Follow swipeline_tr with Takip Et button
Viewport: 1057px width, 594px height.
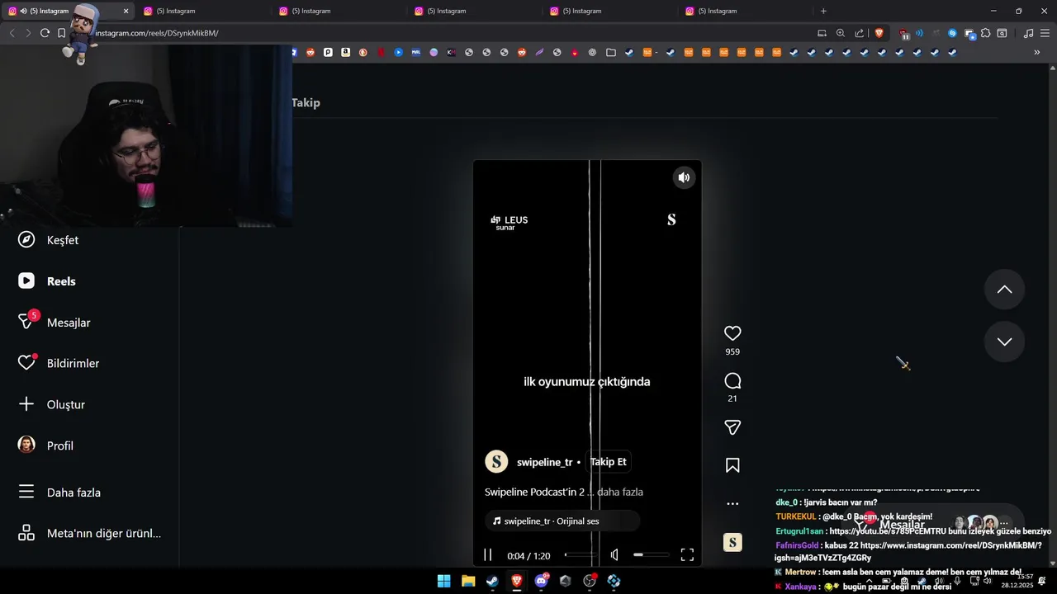point(609,462)
